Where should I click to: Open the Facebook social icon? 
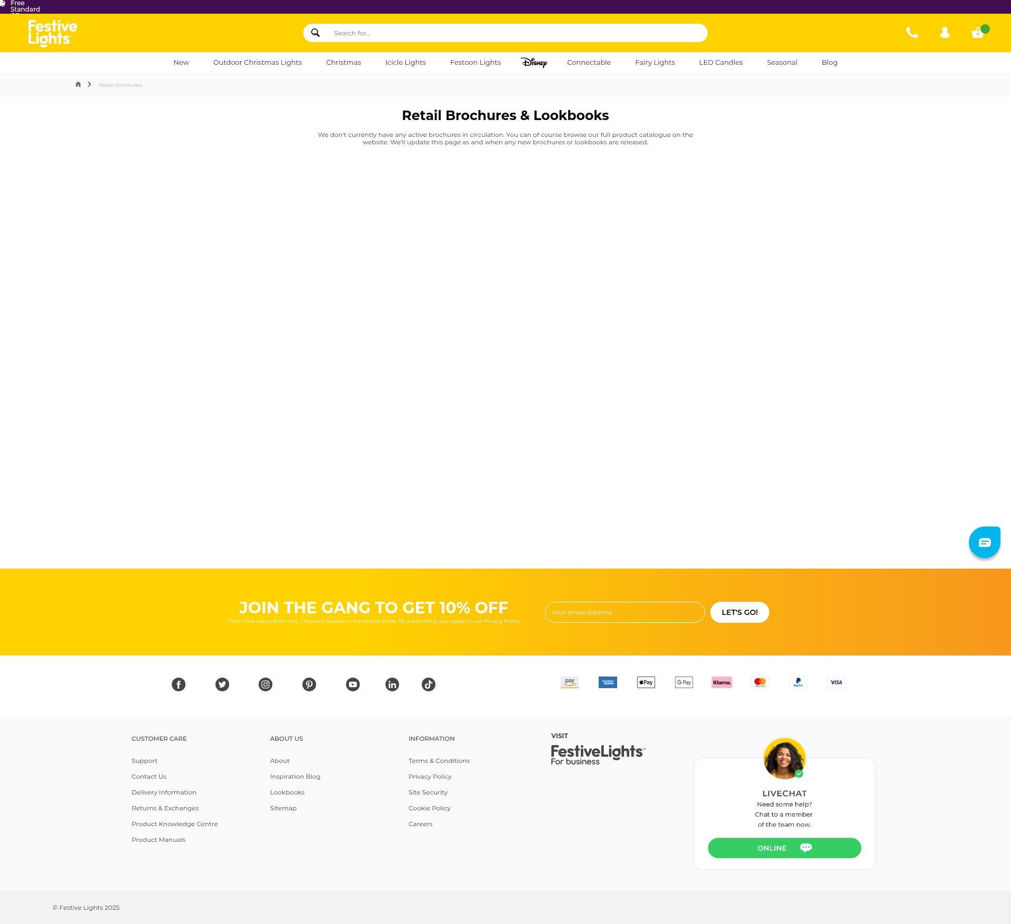tap(179, 684)
